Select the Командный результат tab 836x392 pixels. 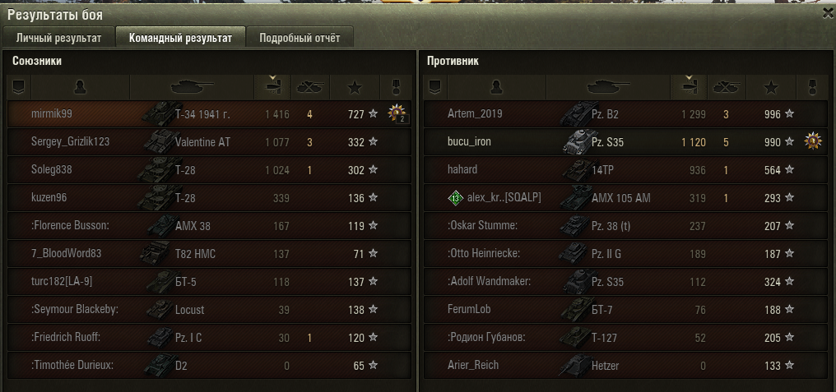[x=180, y=38]
